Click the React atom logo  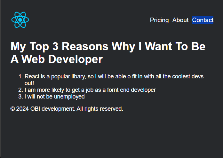(x=20, y=20)
